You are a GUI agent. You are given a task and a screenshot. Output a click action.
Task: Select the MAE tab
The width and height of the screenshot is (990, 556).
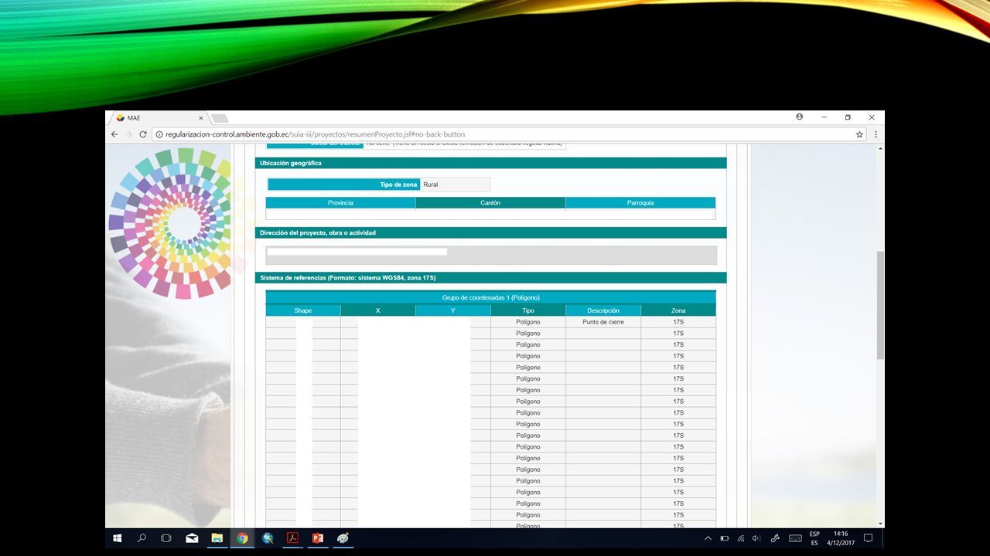point(159,118)
